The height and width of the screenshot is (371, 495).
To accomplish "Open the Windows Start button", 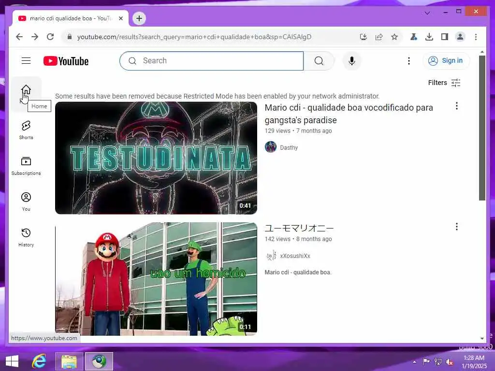I will (x=12, y=361).
